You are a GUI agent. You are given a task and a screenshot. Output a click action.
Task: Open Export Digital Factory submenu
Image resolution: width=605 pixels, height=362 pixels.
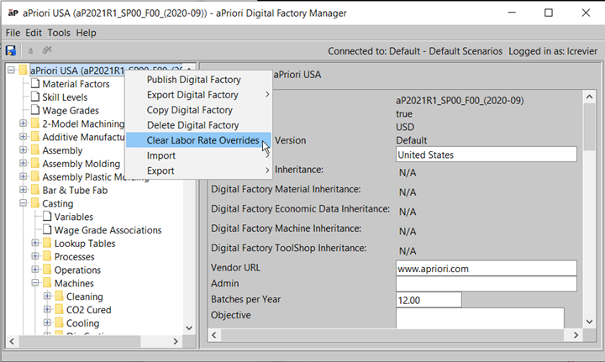(x=198, y=95)
